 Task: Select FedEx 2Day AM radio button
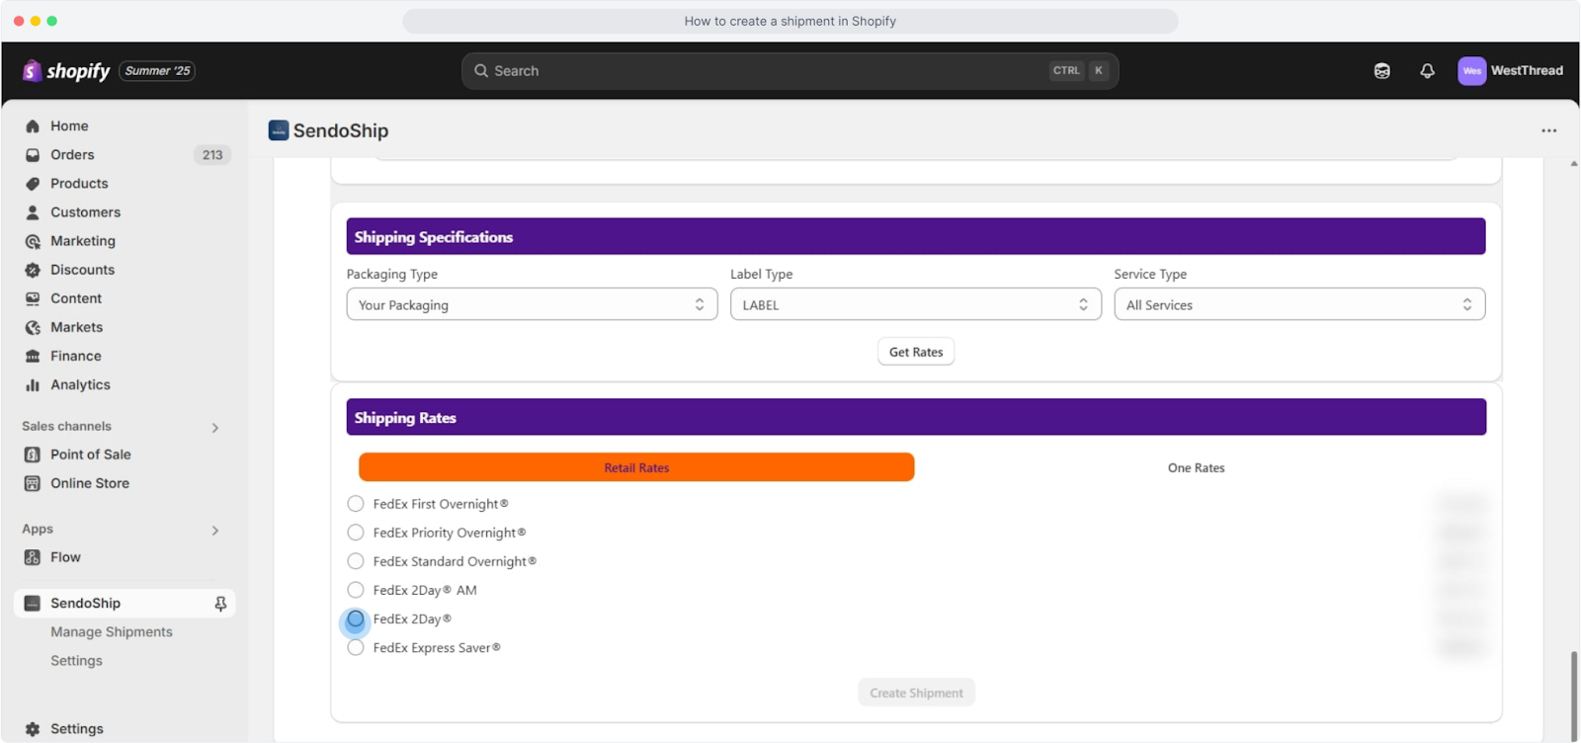coord(356,590)
